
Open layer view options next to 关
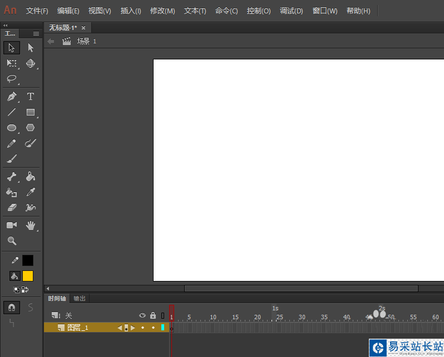[56, 315]
